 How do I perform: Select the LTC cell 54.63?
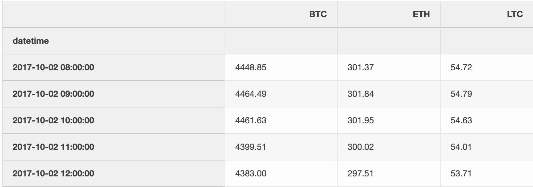(x=461, y=120)
